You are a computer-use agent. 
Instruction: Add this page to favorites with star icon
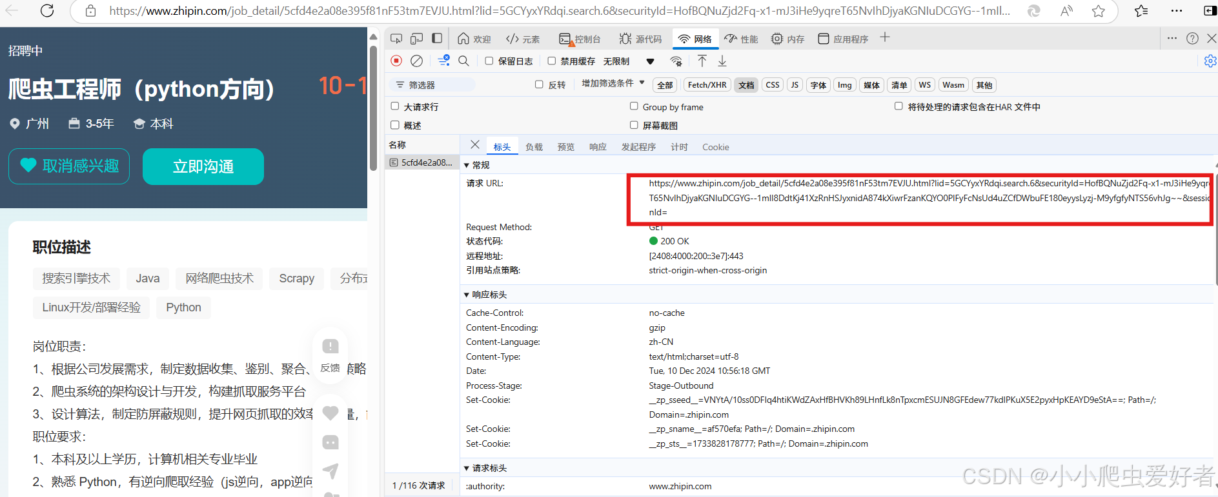pyautogui.click(x=1099, y=11)
